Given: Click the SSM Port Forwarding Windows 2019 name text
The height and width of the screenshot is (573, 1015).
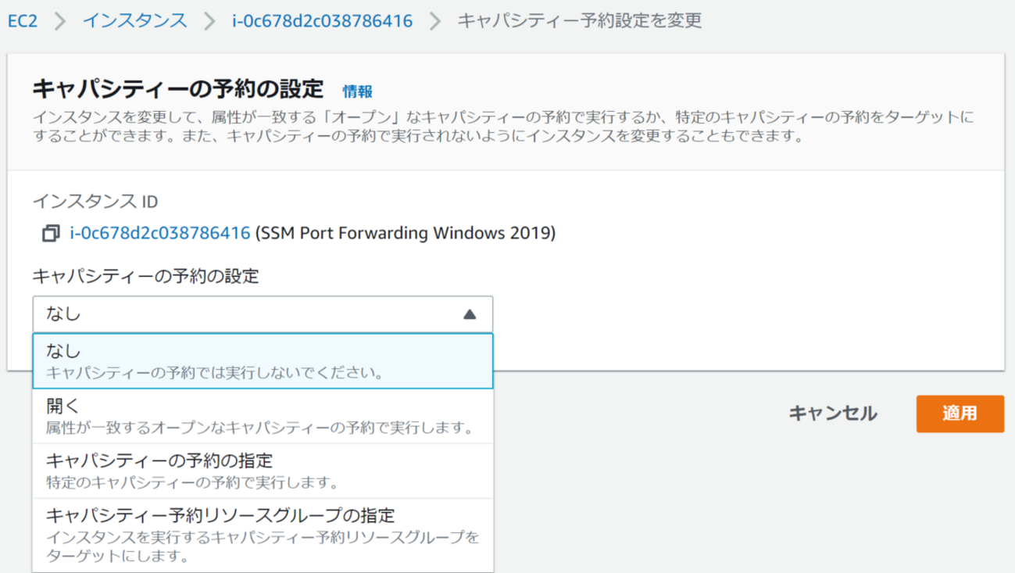Looking at the screenshot, I should [x=405, y=233].
